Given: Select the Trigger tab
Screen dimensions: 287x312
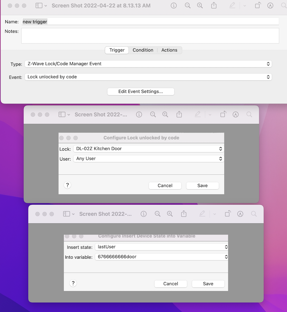Looking at the screenshot, I should coord(117,50).
